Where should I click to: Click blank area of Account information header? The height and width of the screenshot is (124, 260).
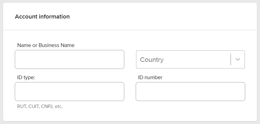[163, 17]
